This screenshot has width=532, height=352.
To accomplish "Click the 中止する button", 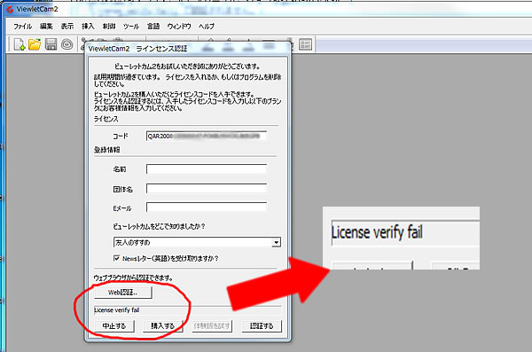I will (114, 326).
